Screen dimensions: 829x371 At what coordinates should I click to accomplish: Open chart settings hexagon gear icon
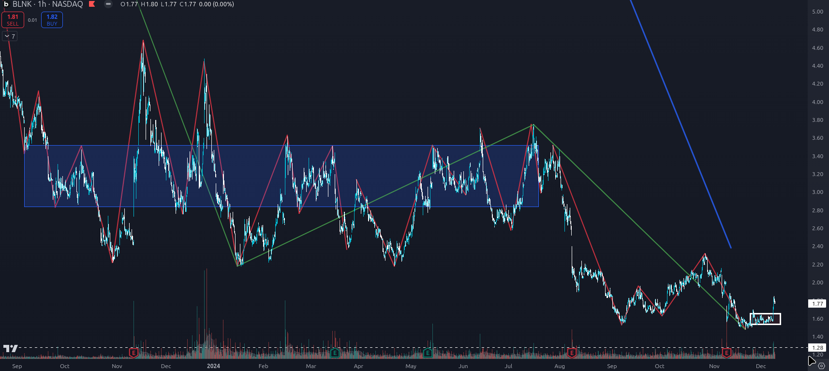pos(821,366)
